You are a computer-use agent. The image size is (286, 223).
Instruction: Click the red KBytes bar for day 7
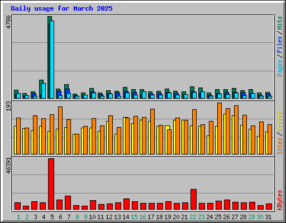(x=68, y=202)
